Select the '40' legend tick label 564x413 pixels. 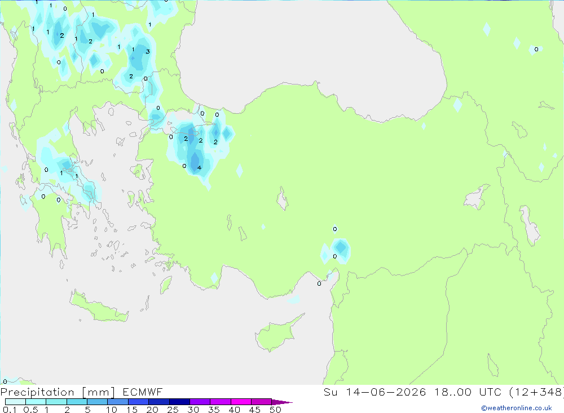tap(235, 410)
